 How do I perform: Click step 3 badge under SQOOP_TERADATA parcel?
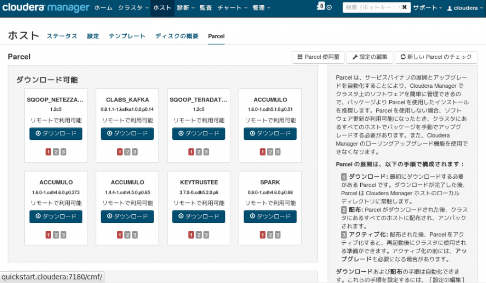coord(206,152)
